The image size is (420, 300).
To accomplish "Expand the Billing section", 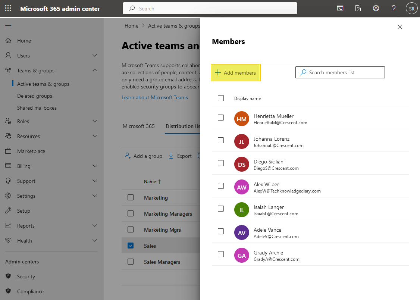I will point(94,166).
